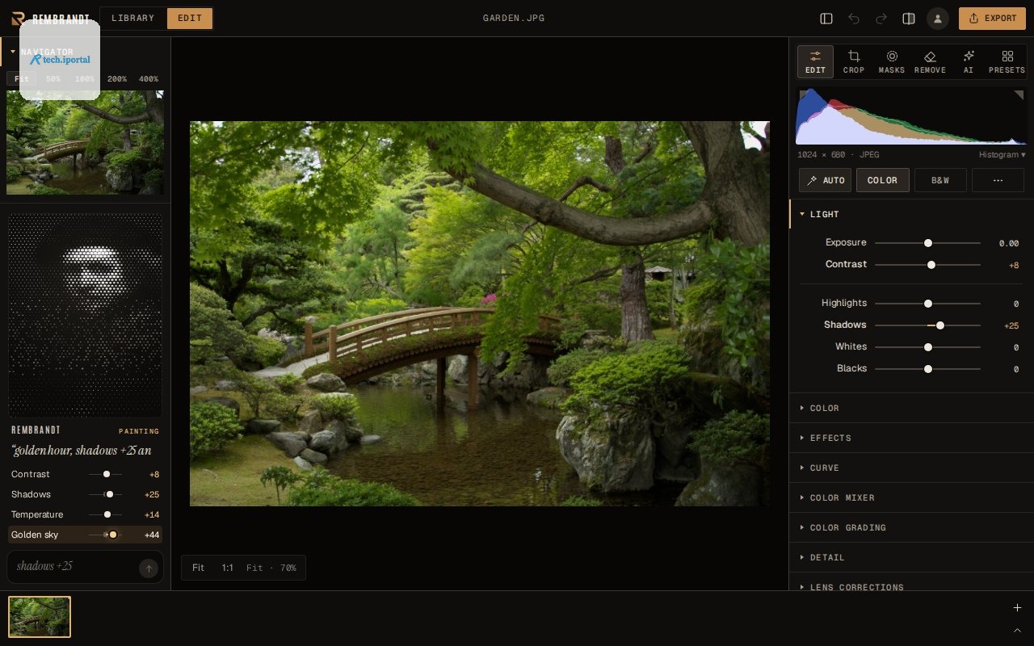Switch treatment to Color
Image resolution: width=1034 pixels, height=646 pixels.
(882, 180)
